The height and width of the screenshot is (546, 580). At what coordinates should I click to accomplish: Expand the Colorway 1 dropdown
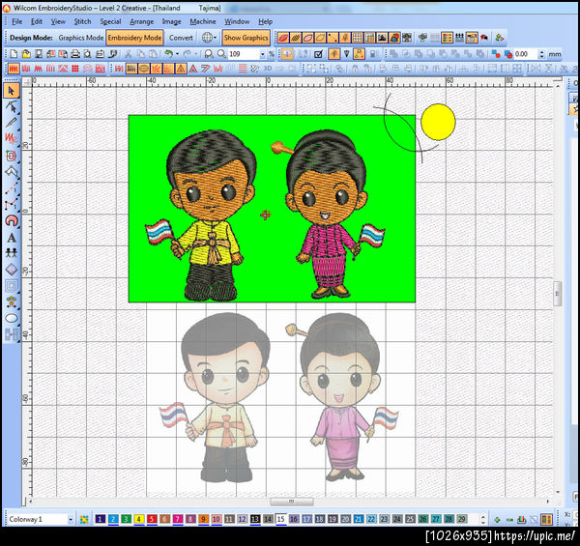tap(70, 519)
